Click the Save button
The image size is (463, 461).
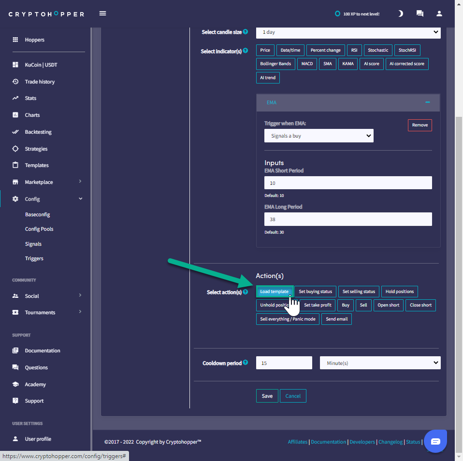[267, 396]
